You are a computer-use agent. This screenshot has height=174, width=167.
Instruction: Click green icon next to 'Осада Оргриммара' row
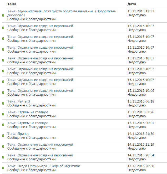point(3,168)
